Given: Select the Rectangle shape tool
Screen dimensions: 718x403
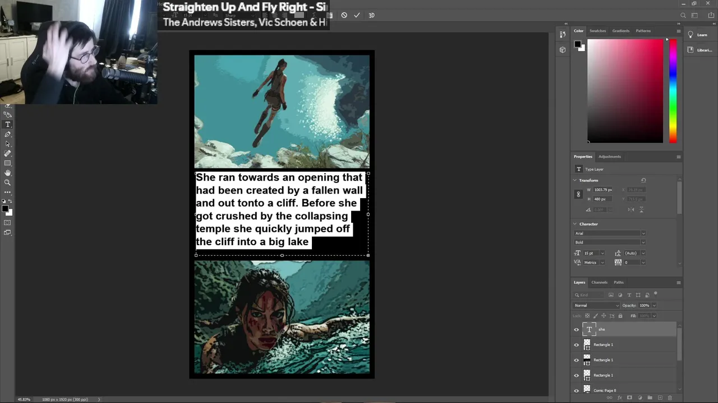Looking at the screenshot, I should point(7,163).
